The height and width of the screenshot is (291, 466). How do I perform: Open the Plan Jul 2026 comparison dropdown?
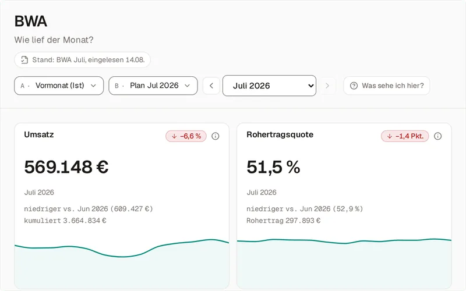pos(153,86)
